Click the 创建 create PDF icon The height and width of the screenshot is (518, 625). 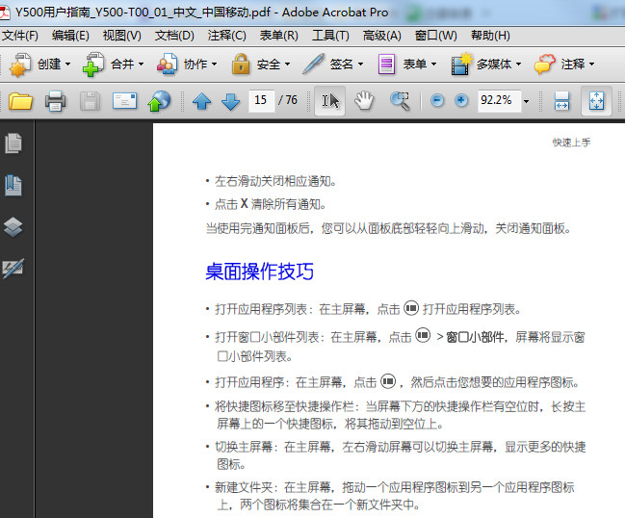[x=20, y=65]
